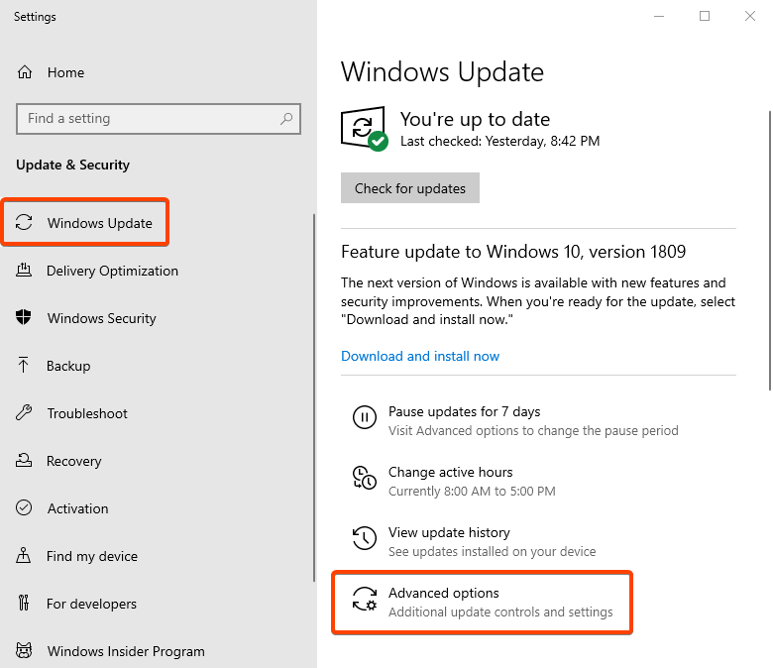Click the Download and install now link
Image resolution: width=773 pixels, height=668 pixels.
420,356
